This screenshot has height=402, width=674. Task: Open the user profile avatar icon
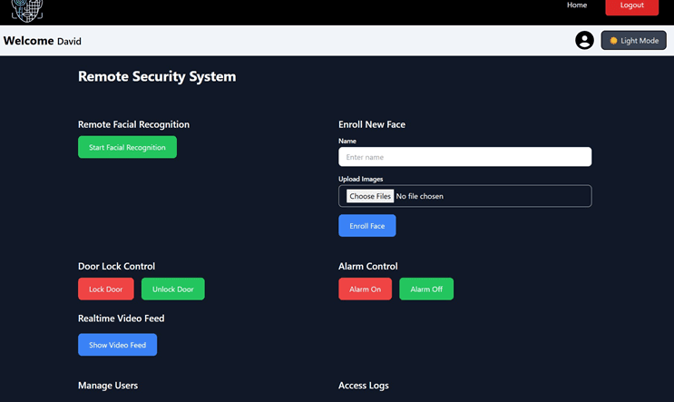(584, 41)
